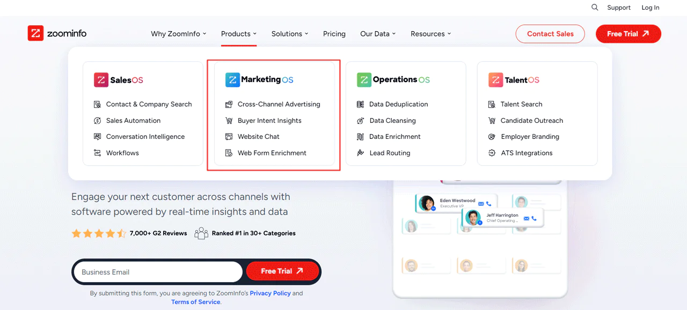Switch to the Pricing menu item
Screen dimensions: 687x310
(x=334, y=33)
